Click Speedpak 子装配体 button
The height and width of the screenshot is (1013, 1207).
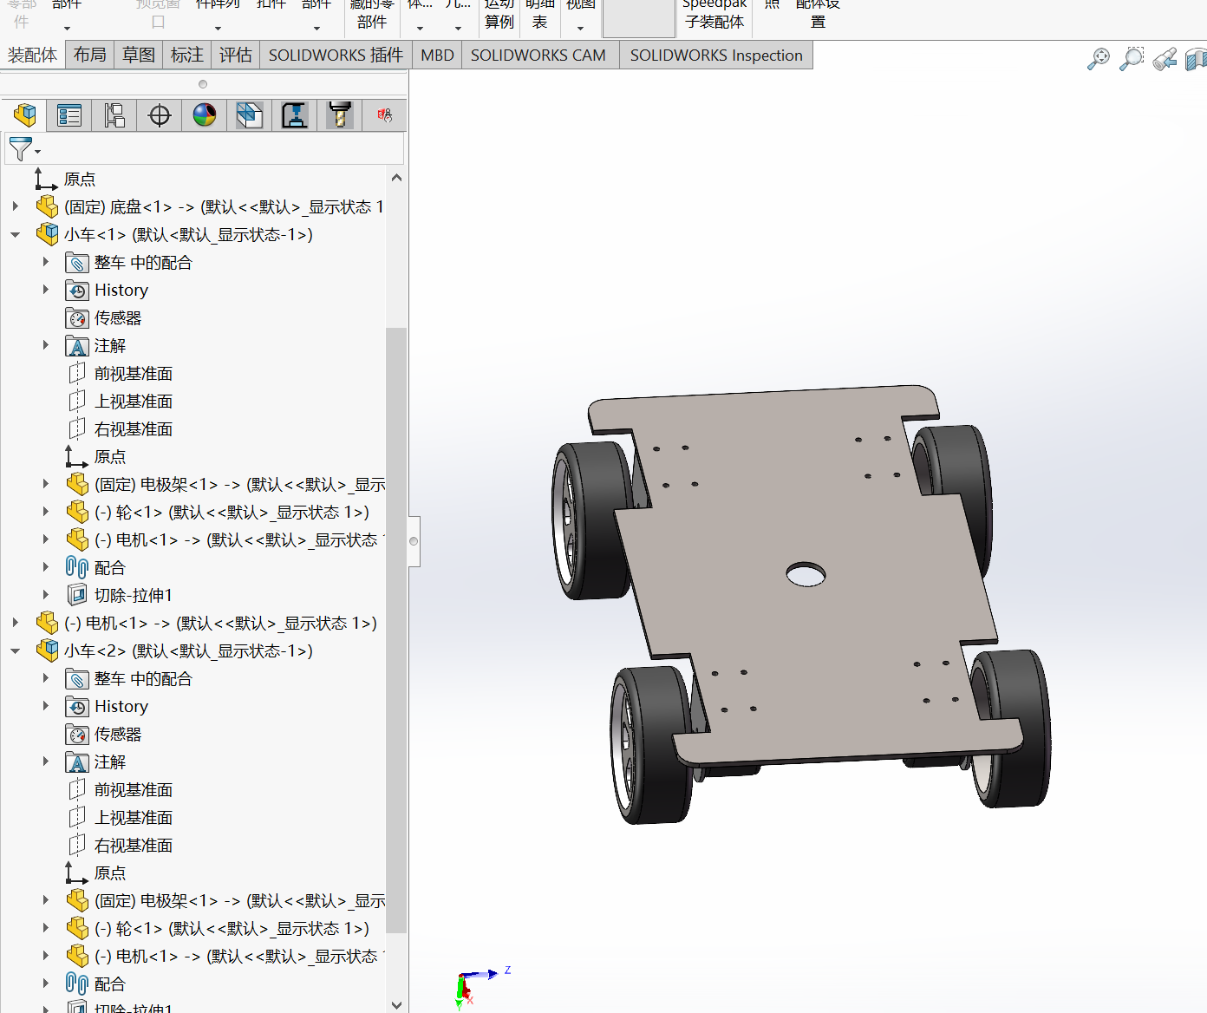714,15
